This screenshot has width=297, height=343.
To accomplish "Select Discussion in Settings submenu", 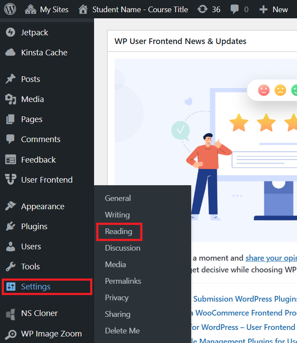I will [123, 248].
